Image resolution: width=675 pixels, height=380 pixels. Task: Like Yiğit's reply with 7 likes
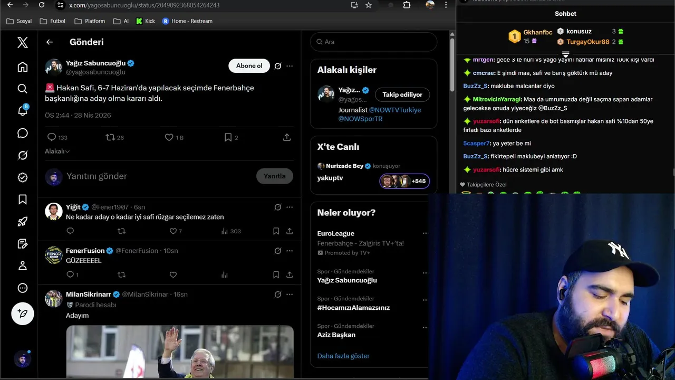point(176,231)
